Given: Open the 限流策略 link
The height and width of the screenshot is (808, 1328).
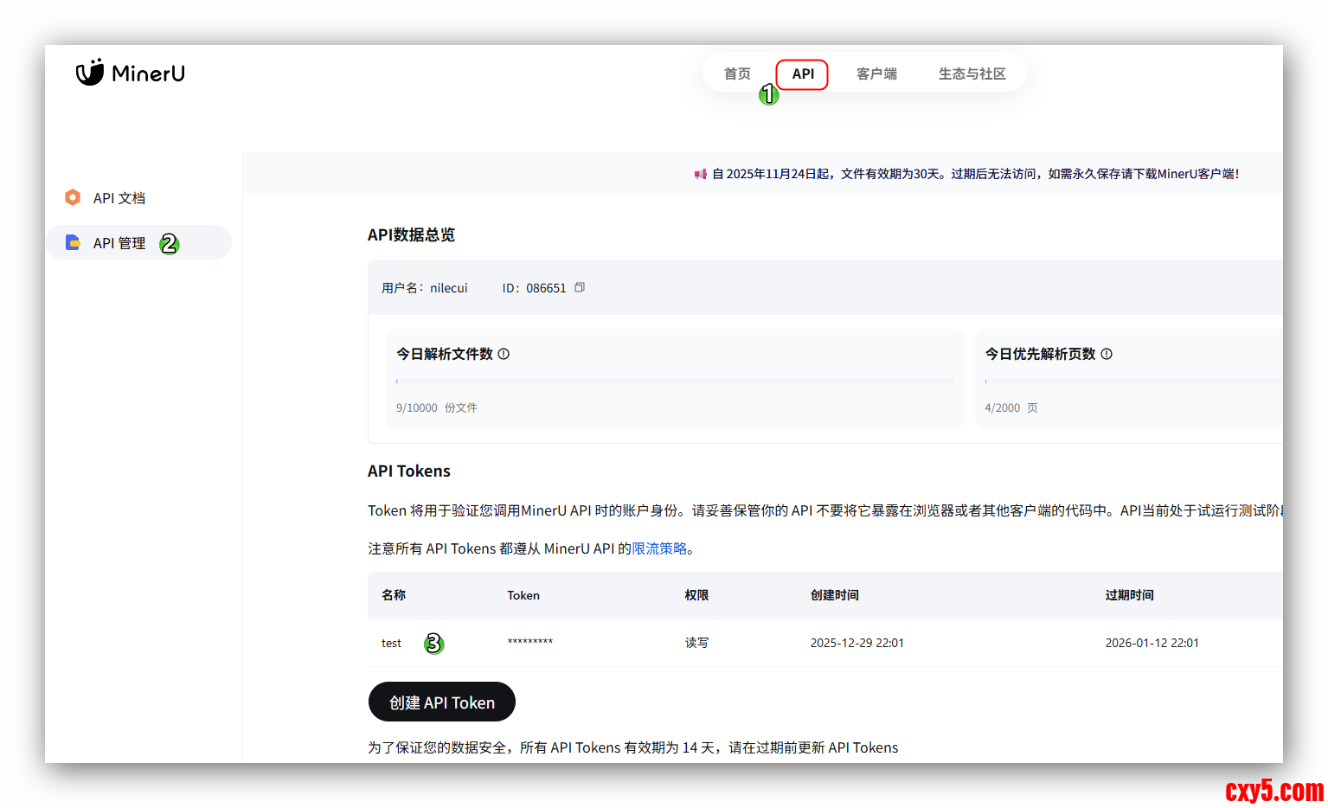Looking at the screenshot, I should click(x=659, y=548).
